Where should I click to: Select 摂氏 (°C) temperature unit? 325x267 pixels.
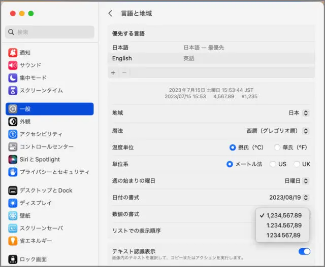point(233,147)
